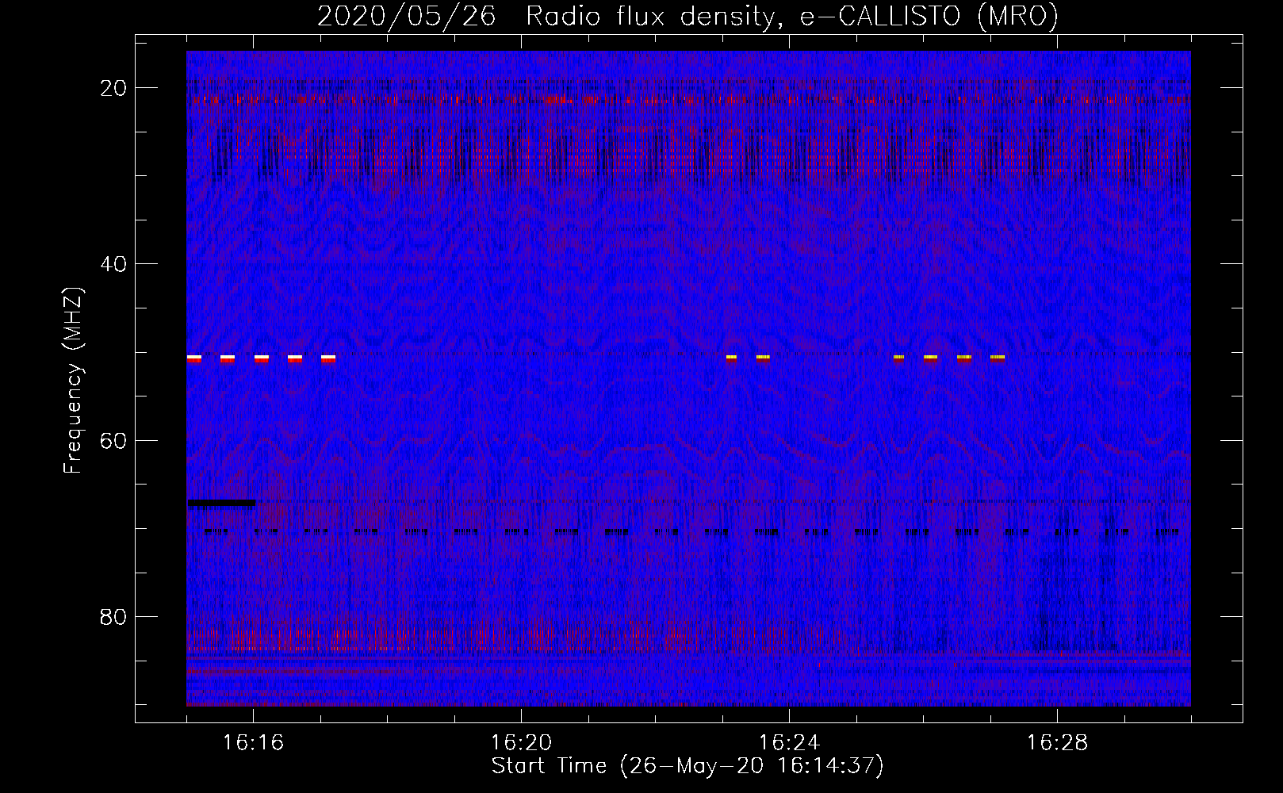The width and height of the screenshot is (1283, 793).
Task: Click the 'Start Time (26-May-20 16:14:37)' label
Action: point(687,766)
